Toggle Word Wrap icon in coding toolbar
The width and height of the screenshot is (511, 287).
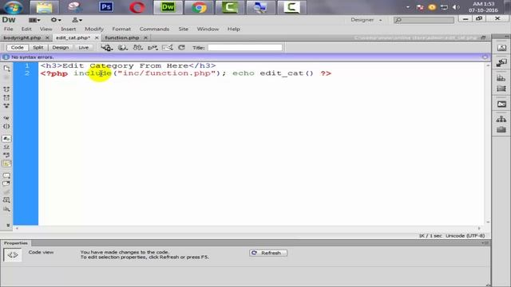(6, 155)
